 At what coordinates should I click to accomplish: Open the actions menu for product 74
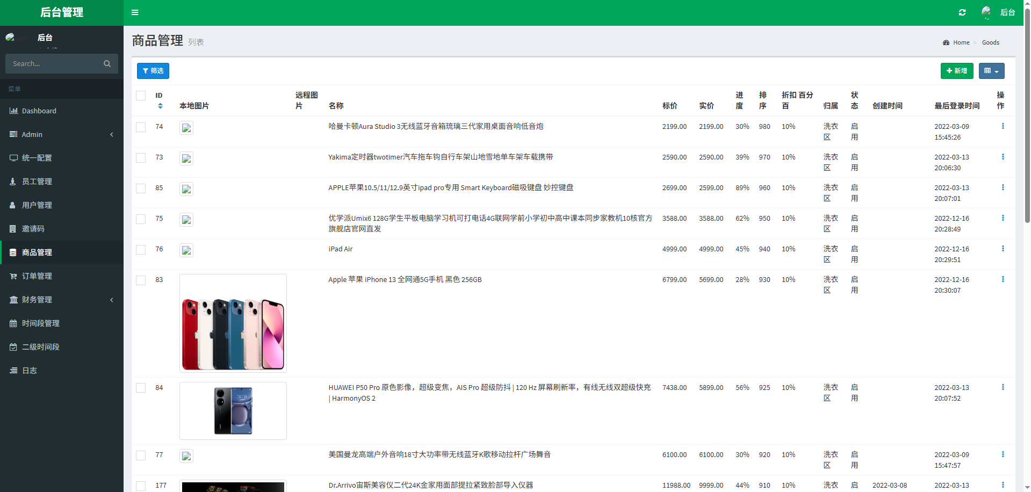[1003, 126]
